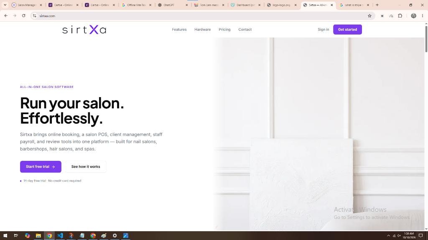Click the sirtXa logo in the header

pyautogui.click(x=84, y=30)
